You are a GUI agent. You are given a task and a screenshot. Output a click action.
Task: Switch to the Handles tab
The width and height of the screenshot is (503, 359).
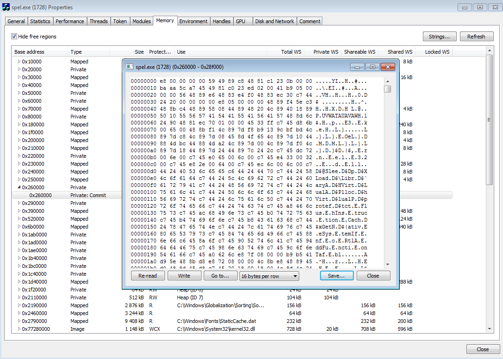(221, 21)
